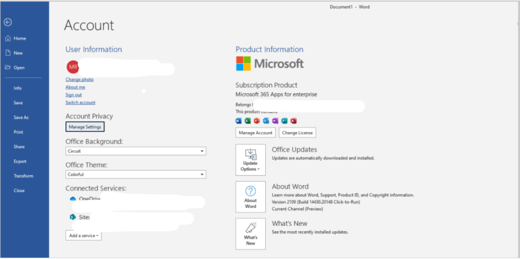The height and width of the screenshot is (259, 520).
Task: Click the MR user avatar
Action: tap(73, 66)
